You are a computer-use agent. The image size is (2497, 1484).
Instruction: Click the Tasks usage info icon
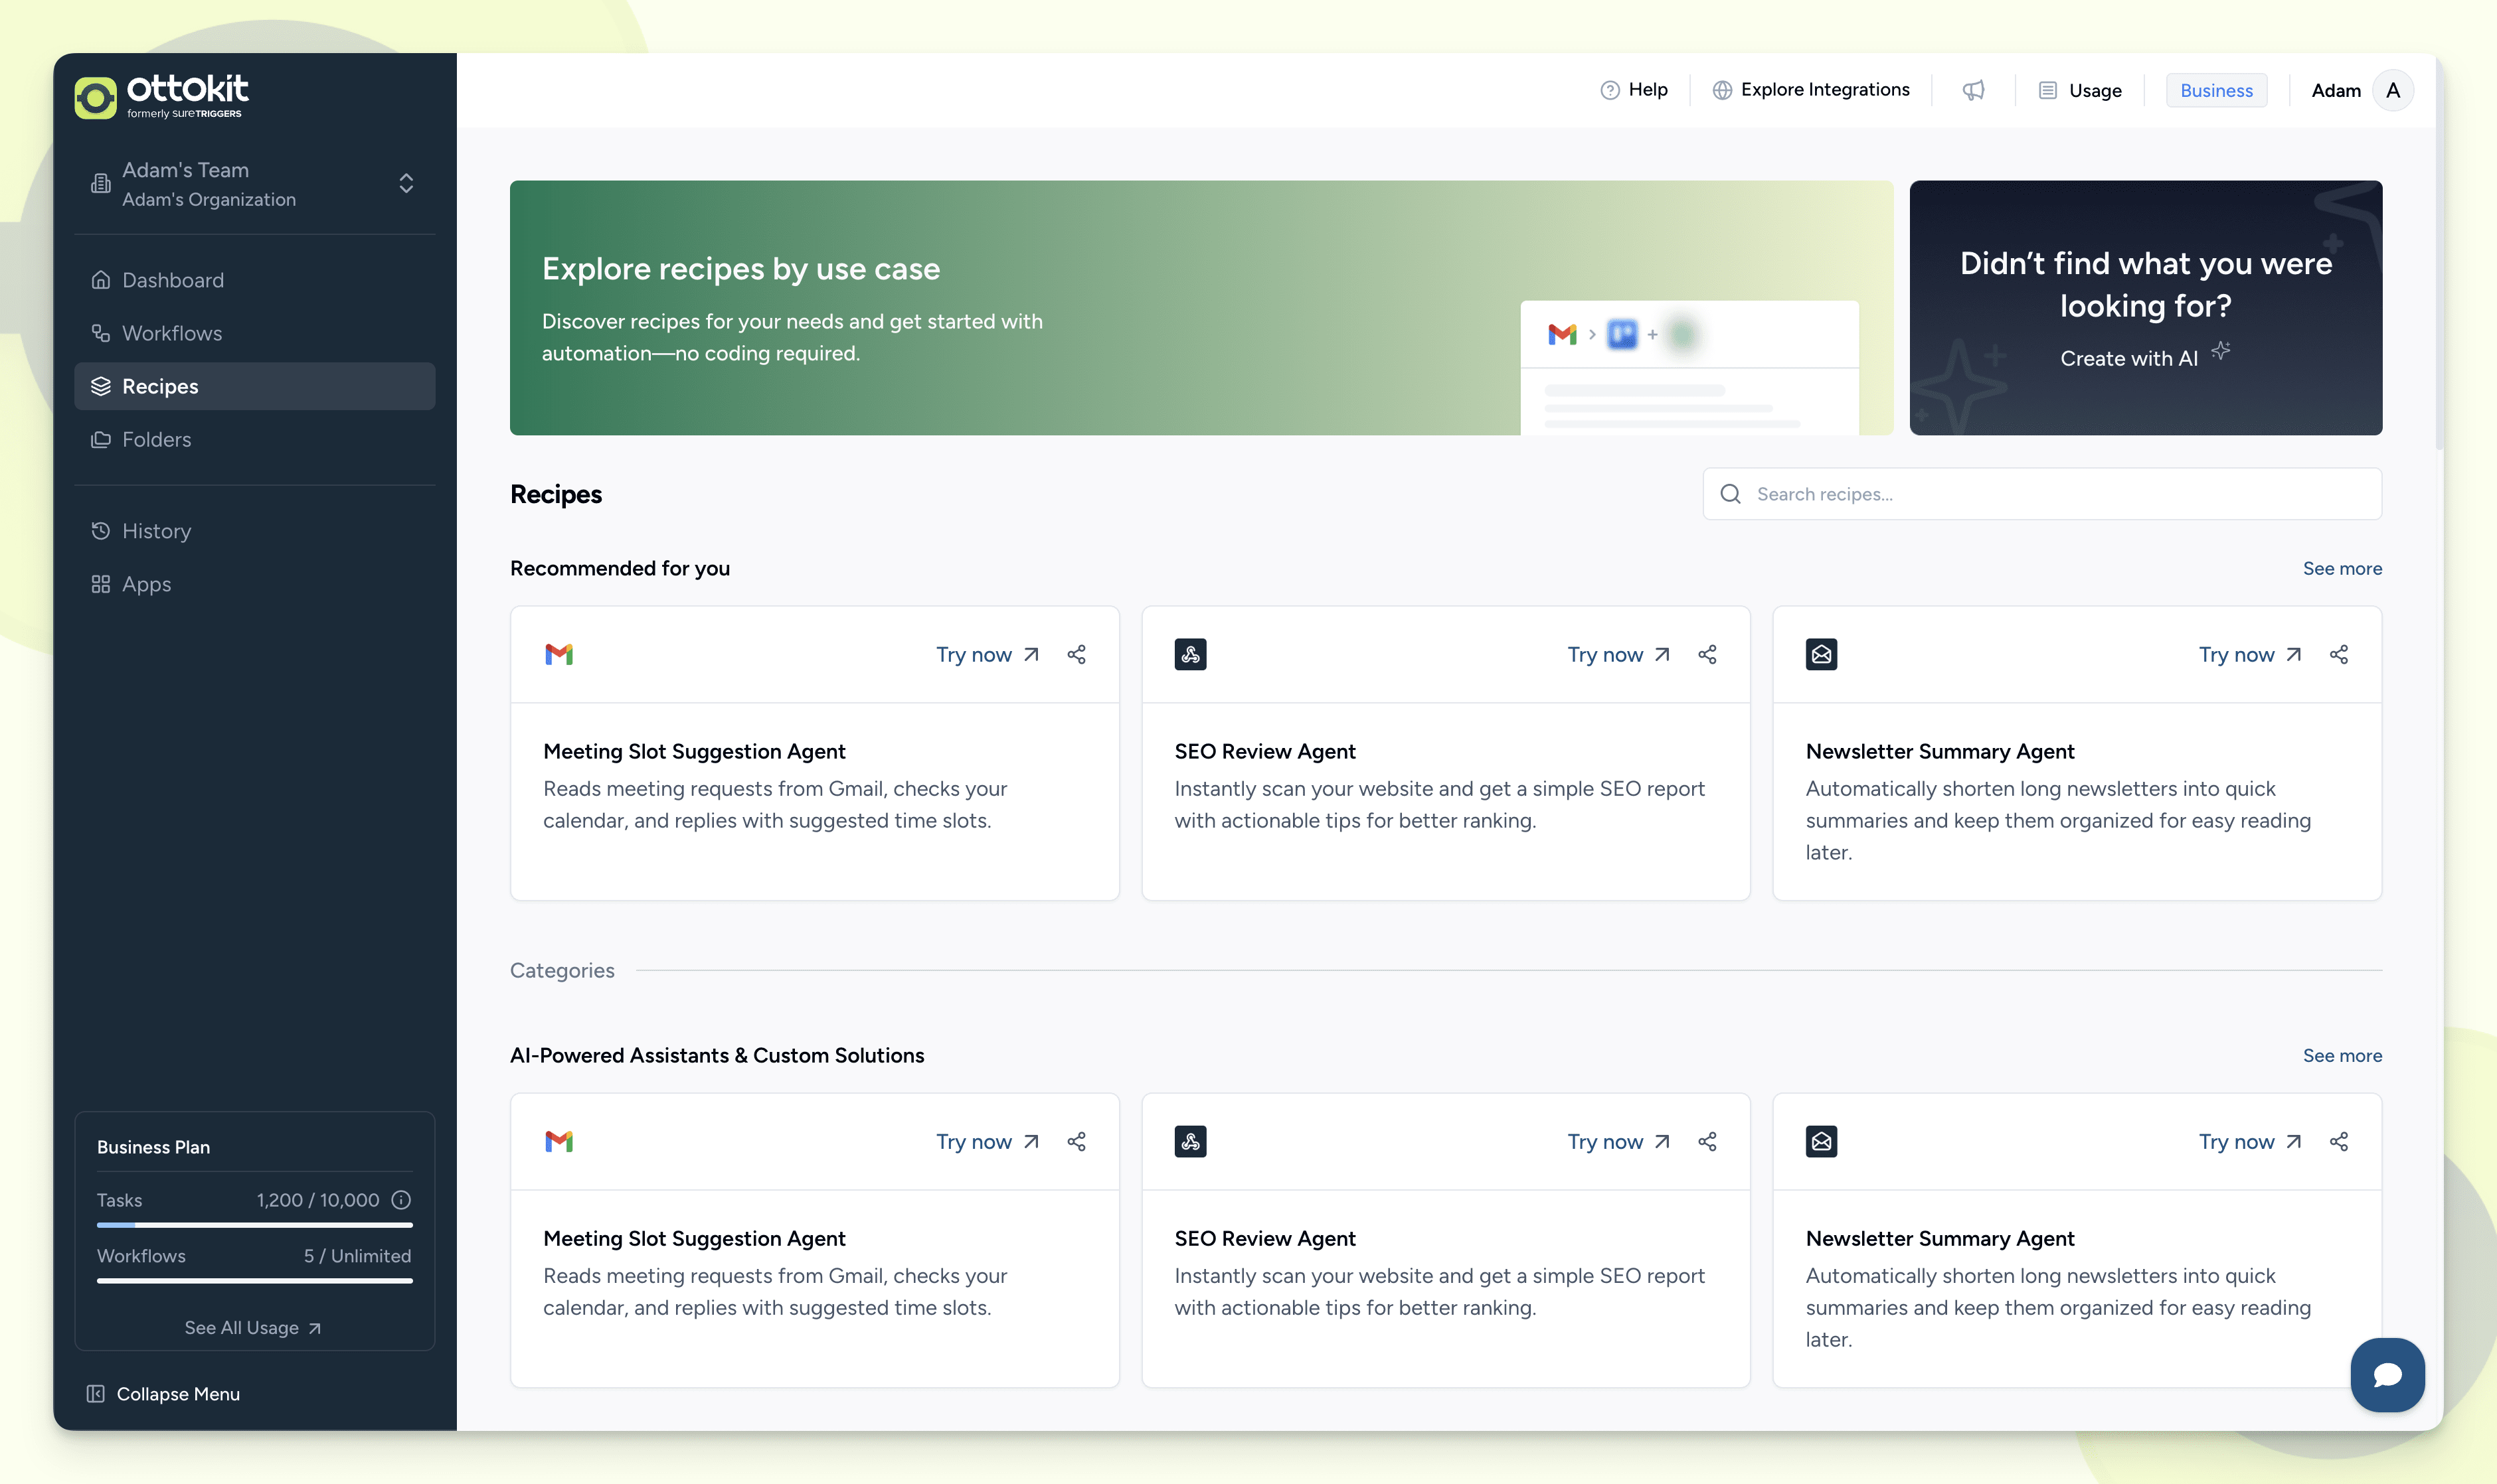click(401, 1200)
